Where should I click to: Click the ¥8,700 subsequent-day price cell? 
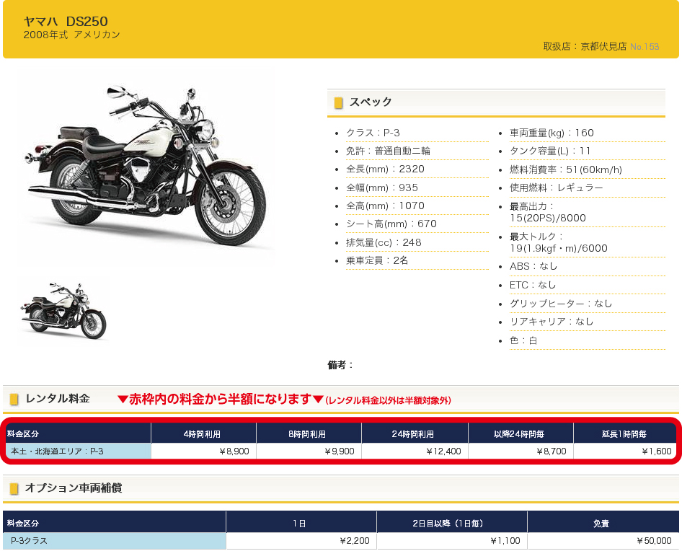point(521,451)
